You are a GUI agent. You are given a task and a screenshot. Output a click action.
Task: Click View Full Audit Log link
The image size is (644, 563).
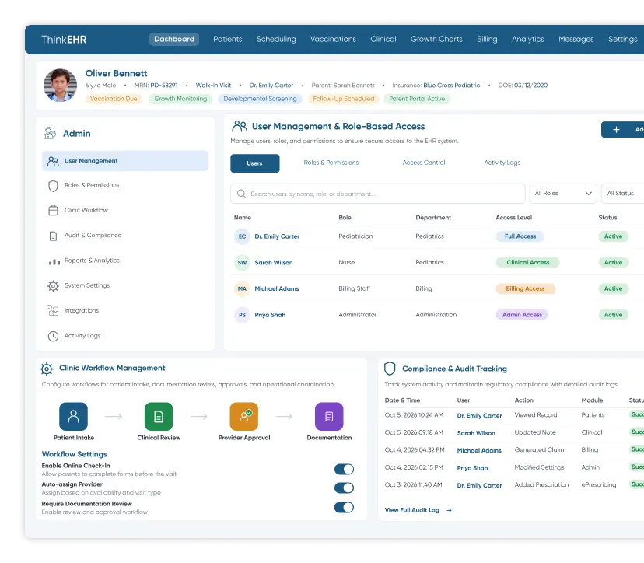[x=412, y=510]
